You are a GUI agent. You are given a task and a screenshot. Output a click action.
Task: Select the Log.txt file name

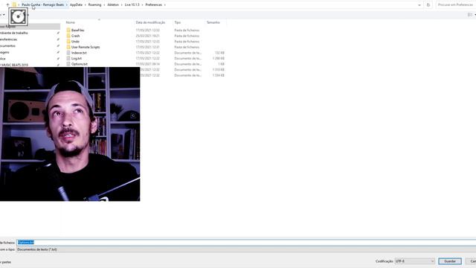77,58
